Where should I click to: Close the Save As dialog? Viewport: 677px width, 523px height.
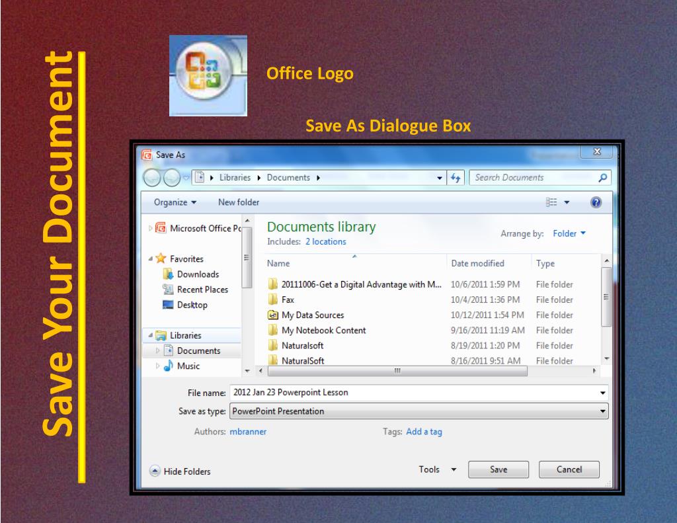[597, 151]
